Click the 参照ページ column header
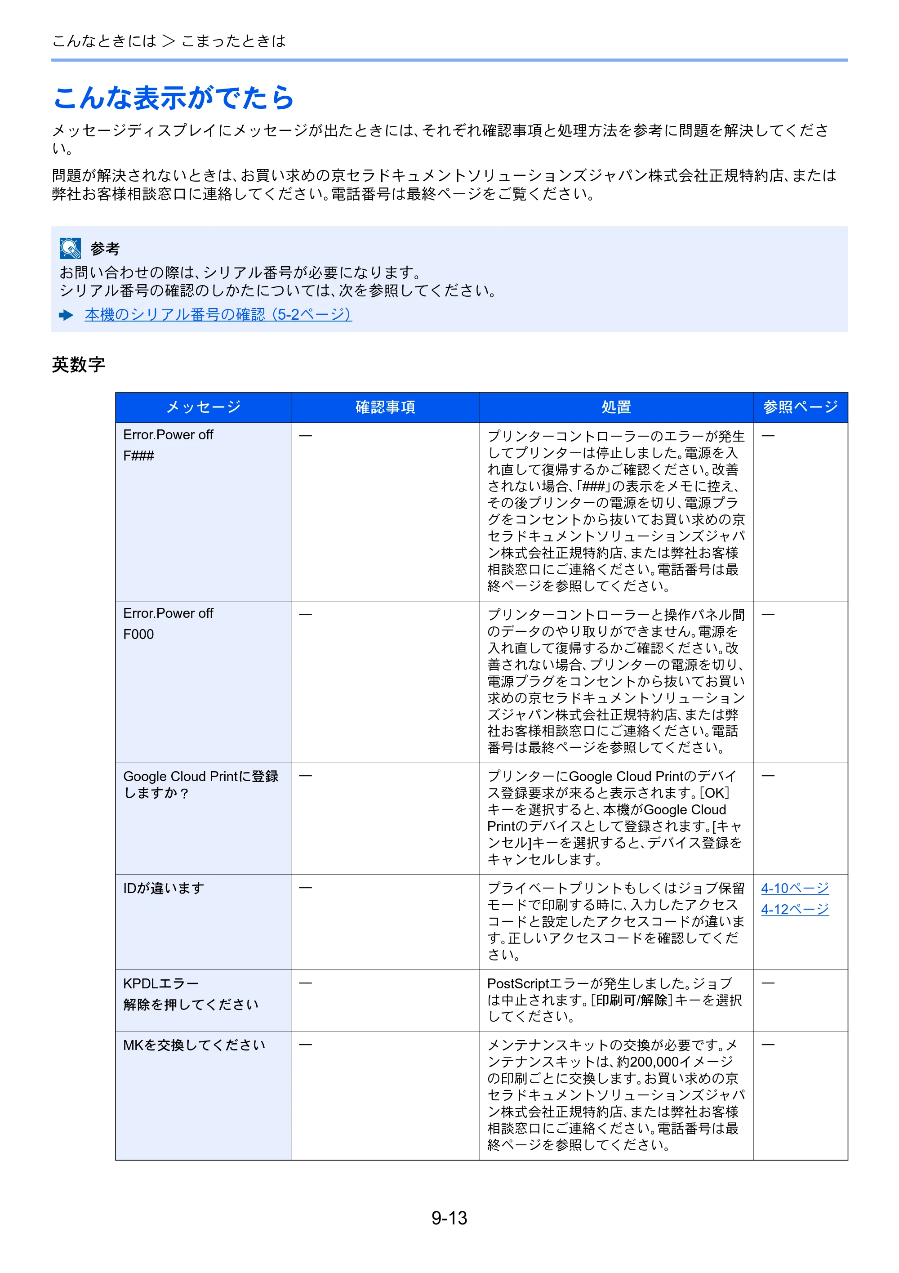The width and height of the screenshot is (899, 1273). 801,407
